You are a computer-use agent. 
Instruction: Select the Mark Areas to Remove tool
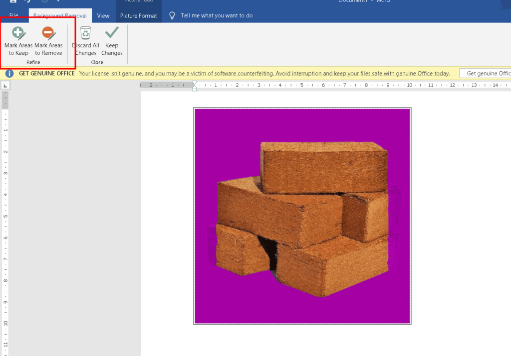point(48,41)
